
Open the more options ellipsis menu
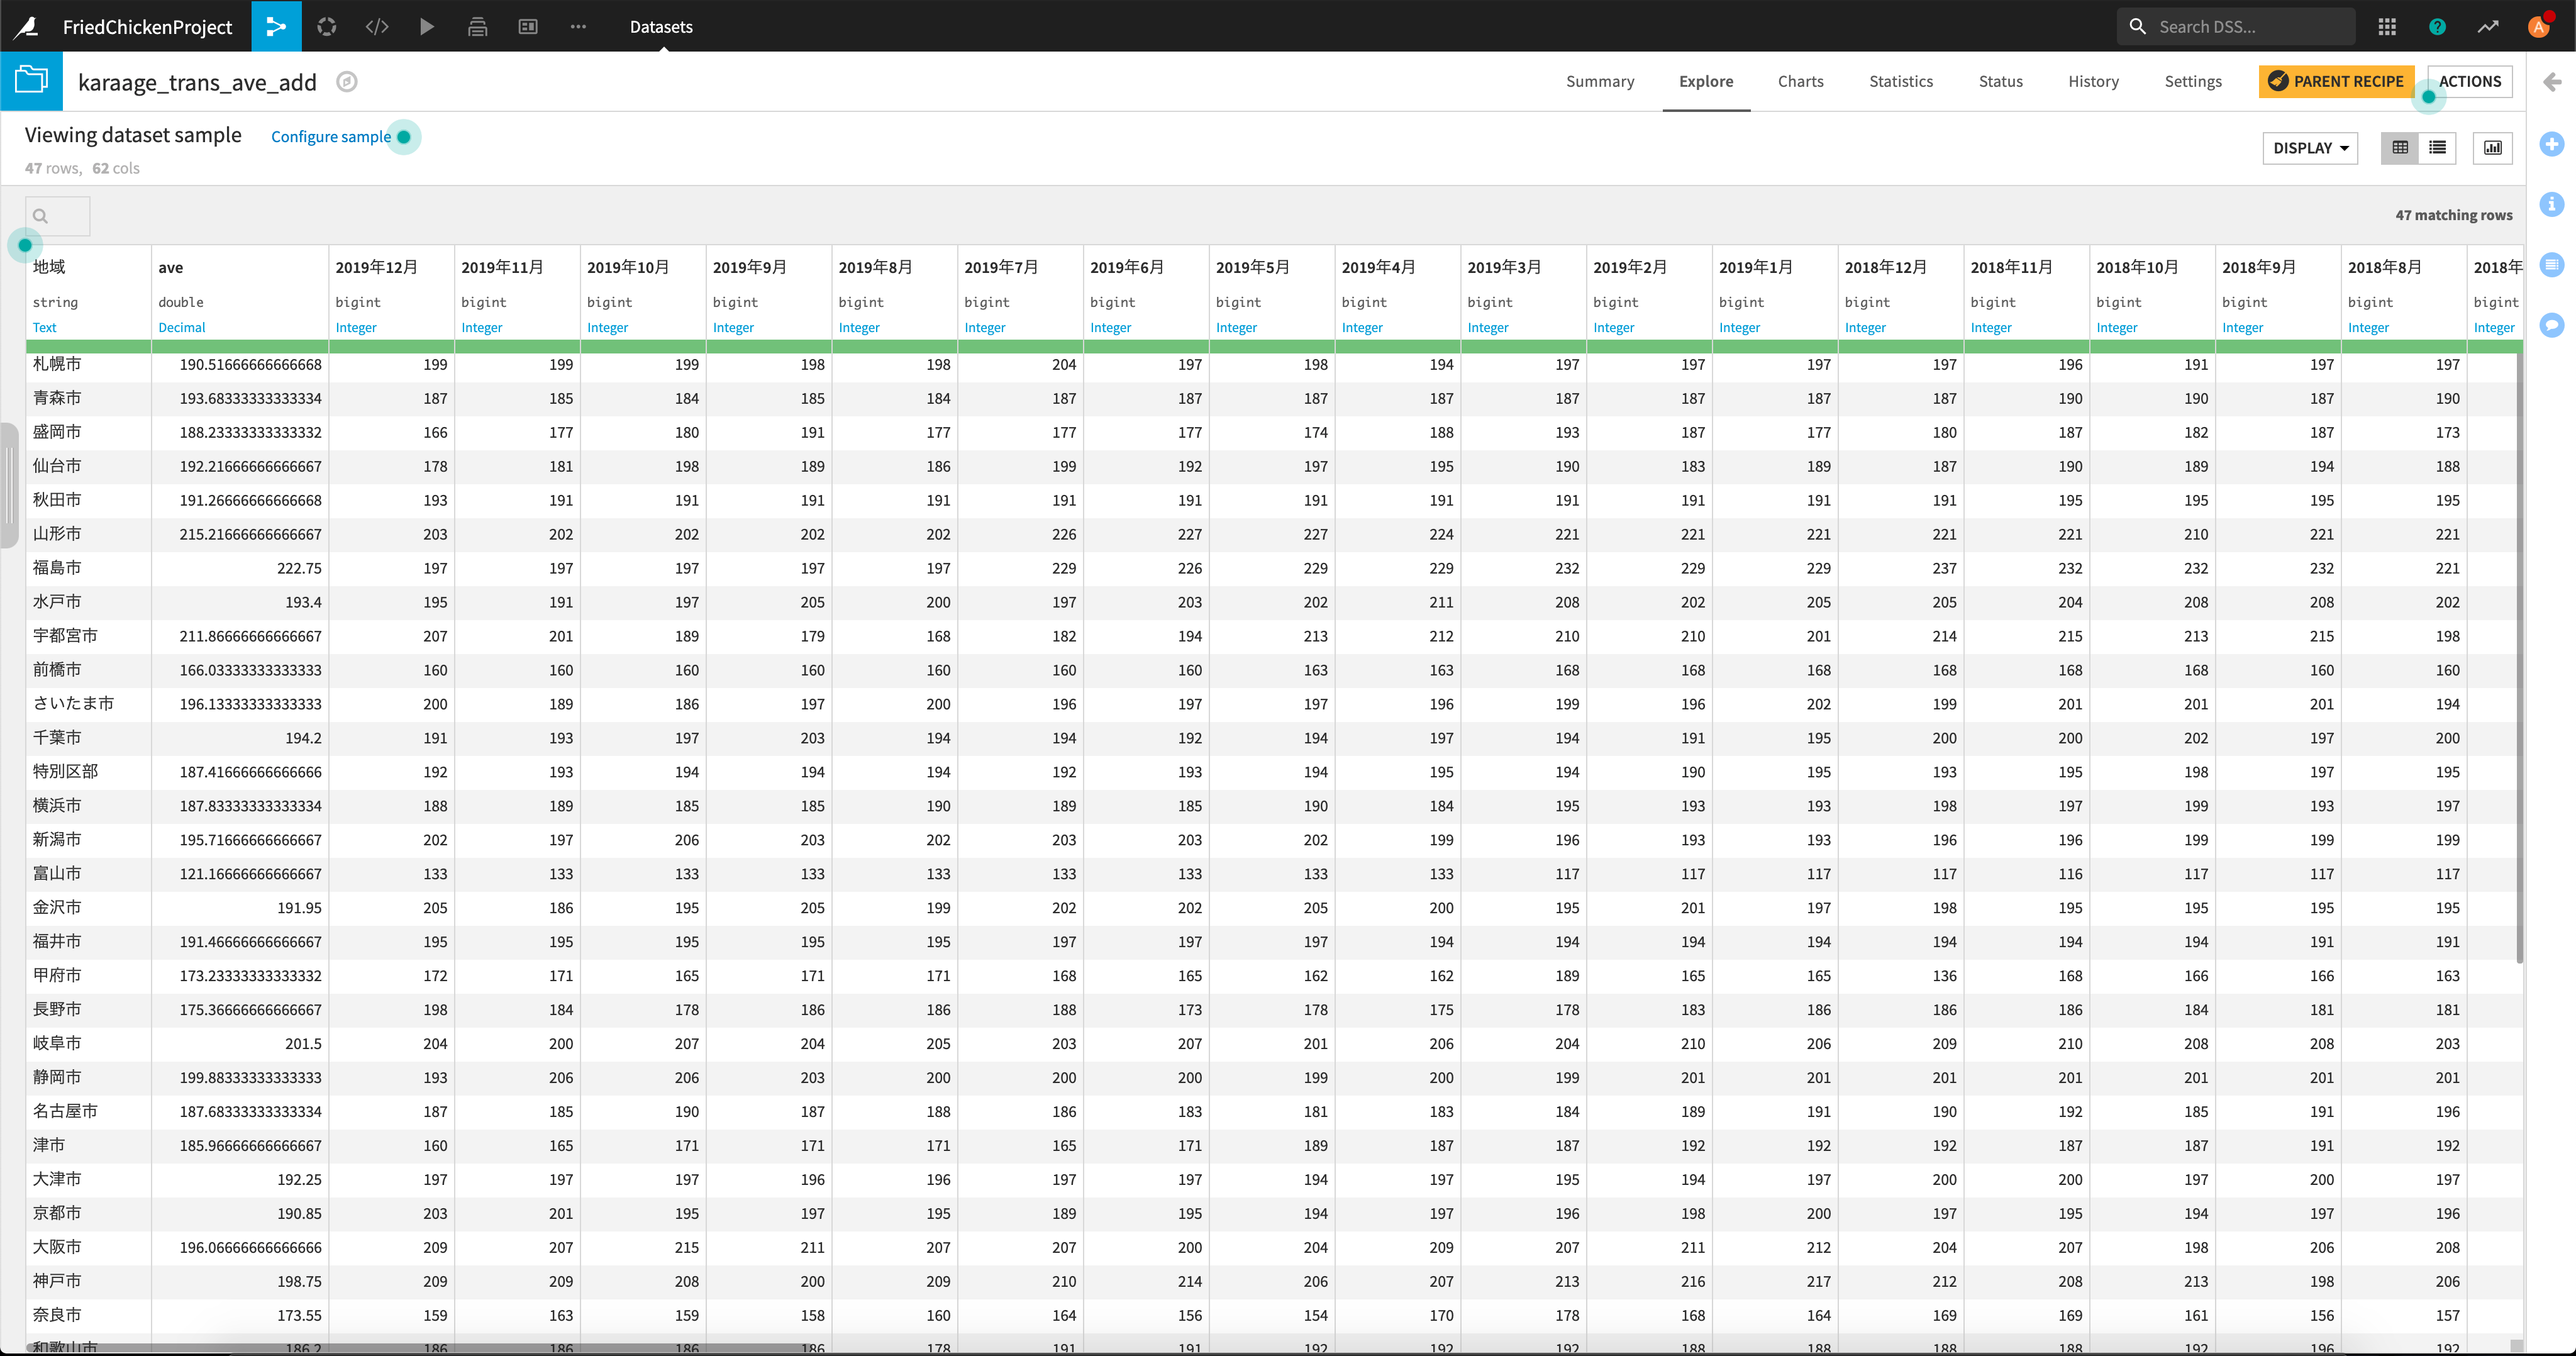tap(578, 27)
